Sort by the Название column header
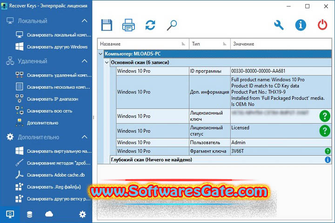 tap(143, 44)
